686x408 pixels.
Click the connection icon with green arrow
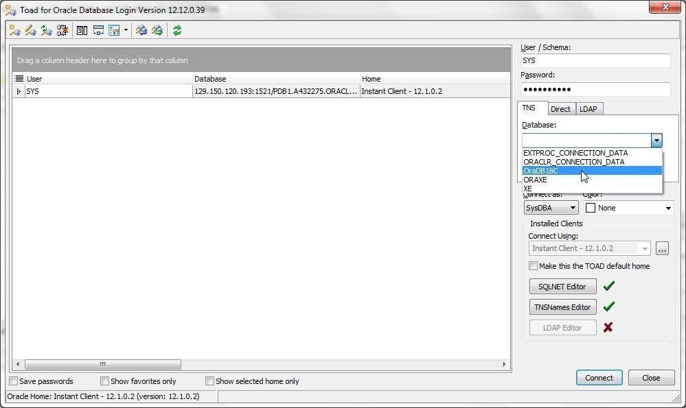[x=157, y=30]
